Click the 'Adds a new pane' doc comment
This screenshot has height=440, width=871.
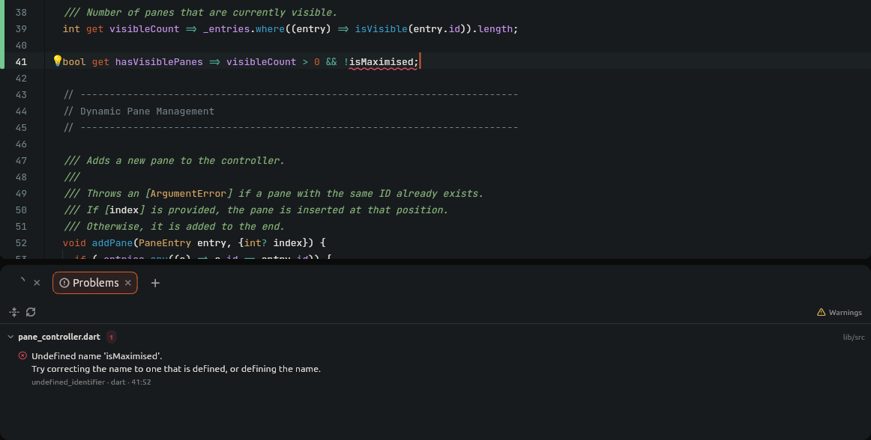coord(175,160)
